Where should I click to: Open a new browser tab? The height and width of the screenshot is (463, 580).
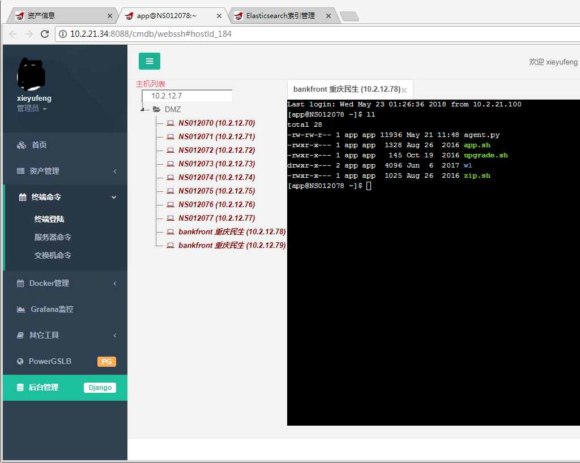[349, 16]
